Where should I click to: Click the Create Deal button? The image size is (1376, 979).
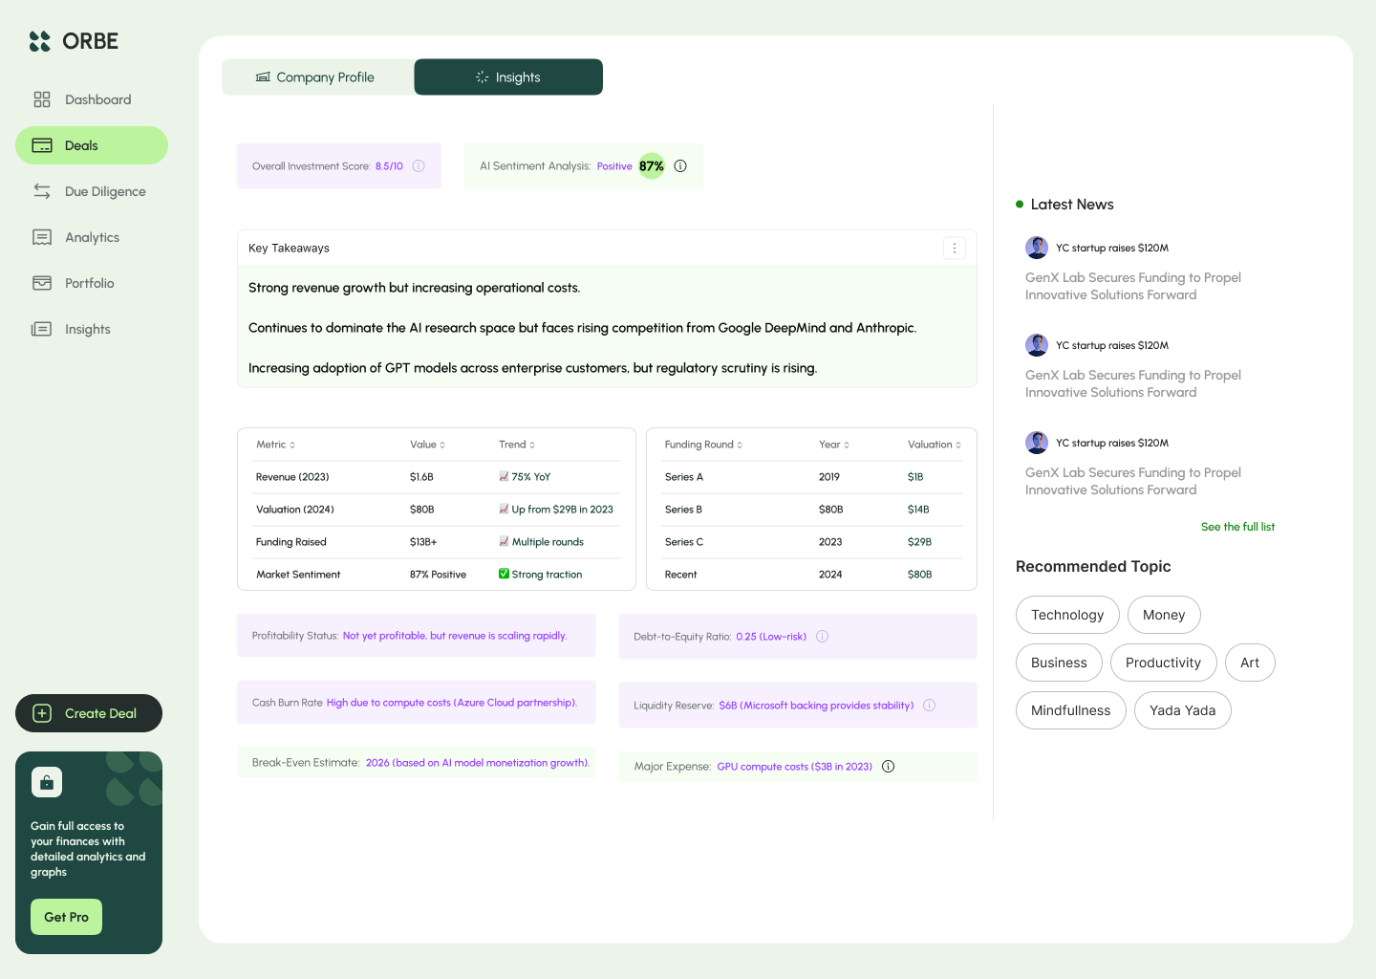[x=89, y=713]
